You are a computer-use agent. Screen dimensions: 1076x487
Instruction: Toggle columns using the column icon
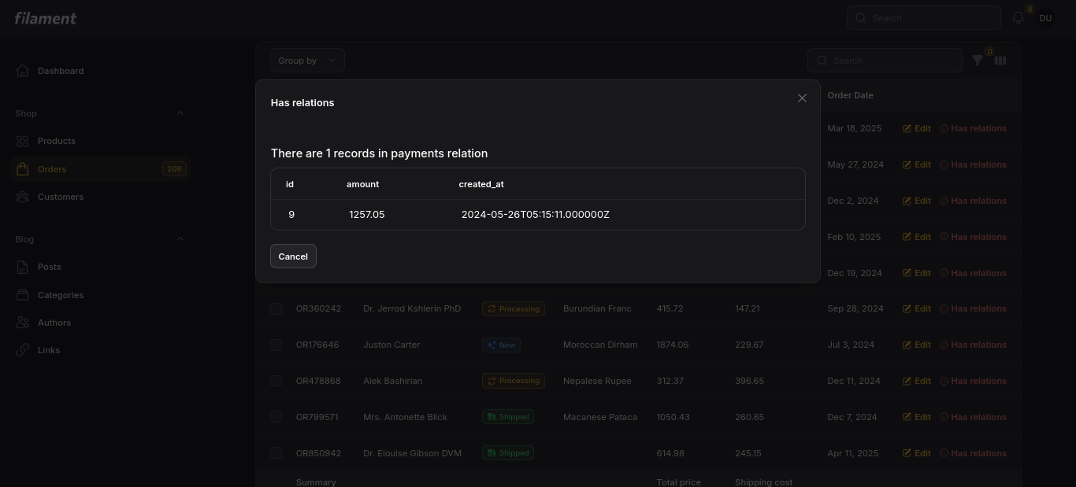click(1000, 61)
